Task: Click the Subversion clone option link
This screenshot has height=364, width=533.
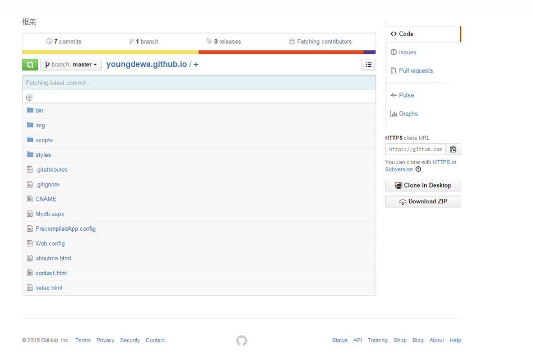Action: (399, 169)
